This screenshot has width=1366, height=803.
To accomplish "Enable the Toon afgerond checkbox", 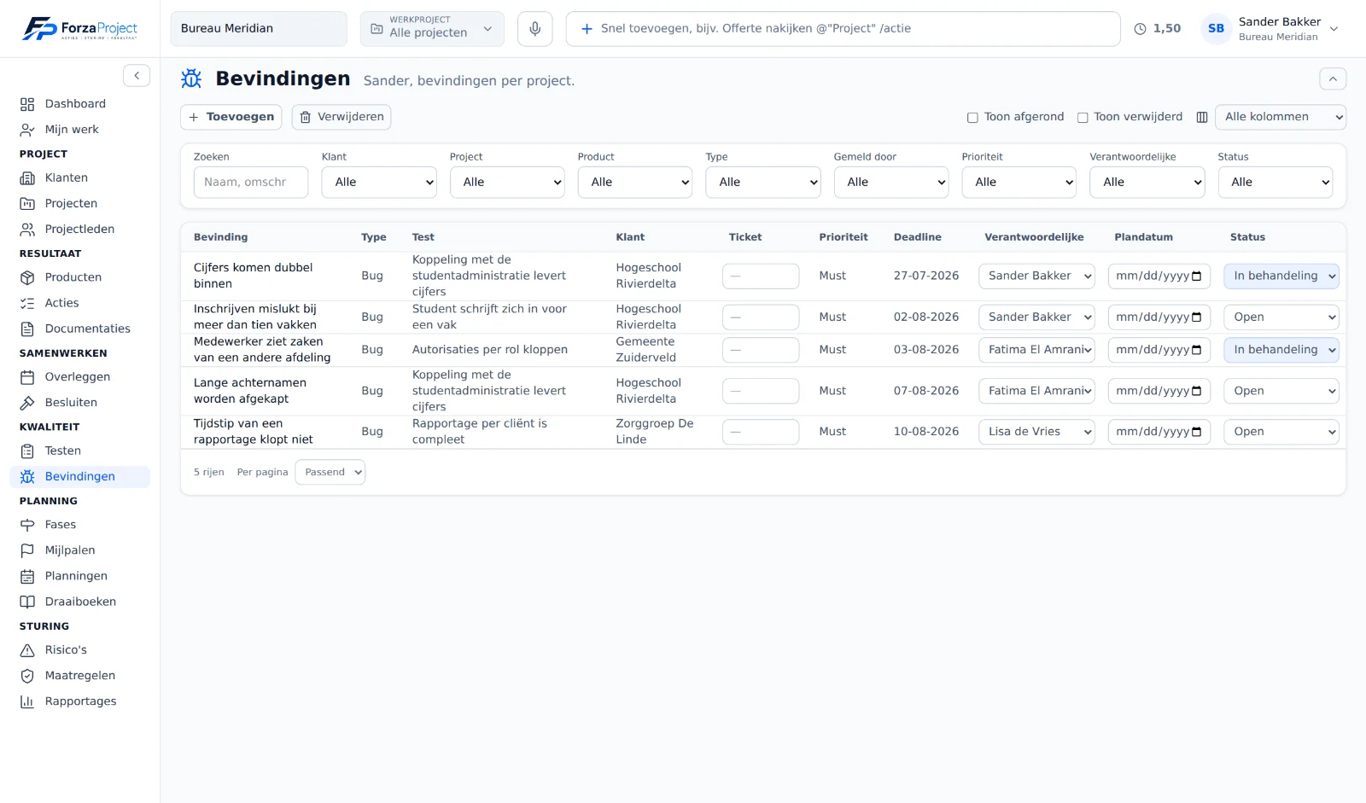I will pos(972,118).
